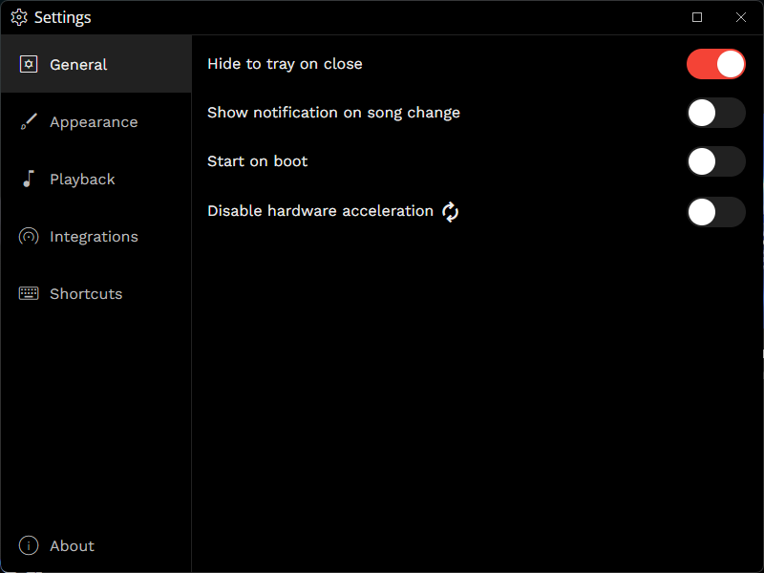This screenshot has height=573, width=764.
Task: Click the Integrations circular icon
Action: 29,237
